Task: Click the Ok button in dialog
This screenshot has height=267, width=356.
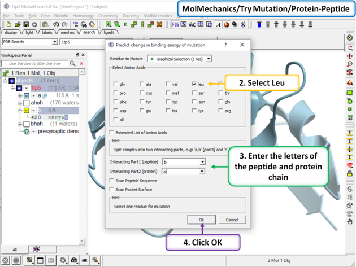Action: coord(201,220)
